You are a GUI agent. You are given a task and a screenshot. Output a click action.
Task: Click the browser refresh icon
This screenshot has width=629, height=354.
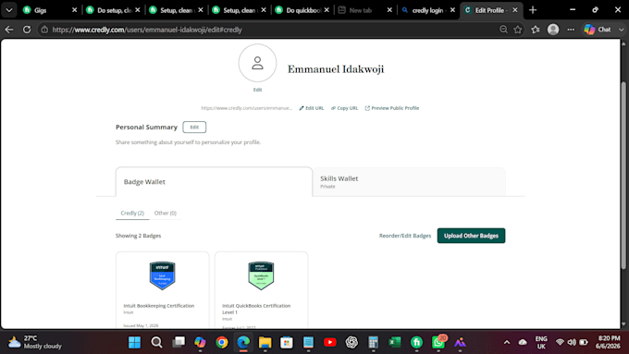pos(27,30)
